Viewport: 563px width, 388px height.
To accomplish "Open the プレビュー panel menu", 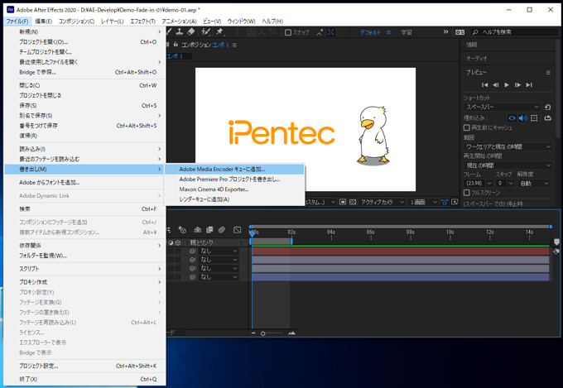I will tap(548, 73).
